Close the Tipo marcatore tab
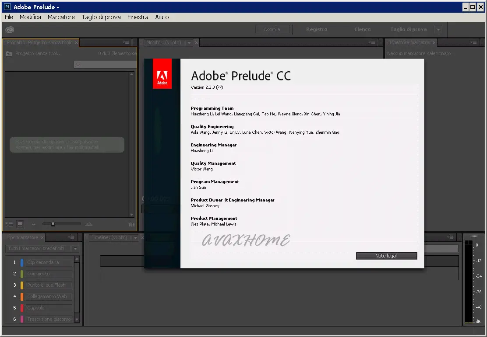The height and width of the screenshot is (337, 487). click(x=42, y=237)
